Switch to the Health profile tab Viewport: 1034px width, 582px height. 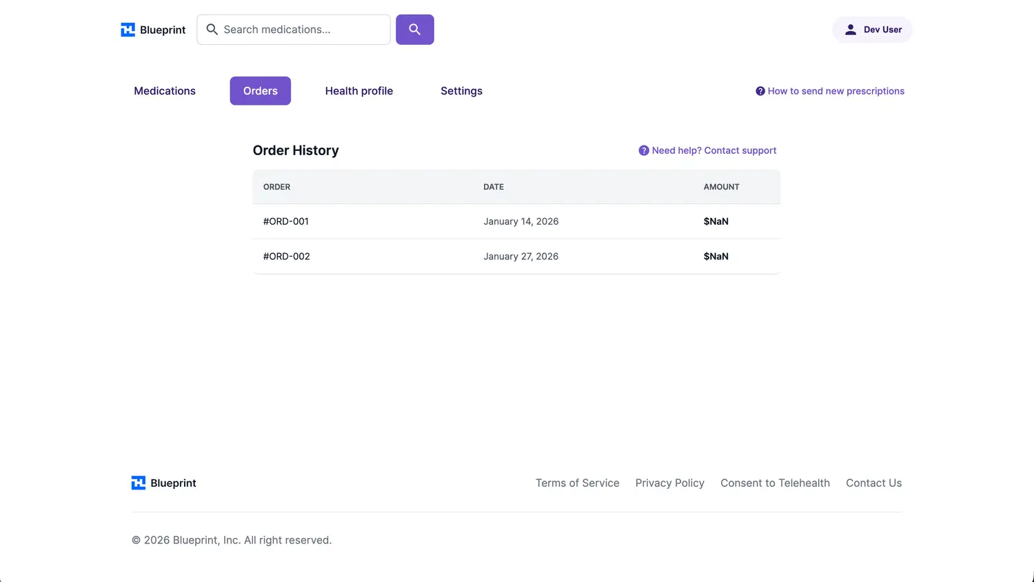coord(358,91)
